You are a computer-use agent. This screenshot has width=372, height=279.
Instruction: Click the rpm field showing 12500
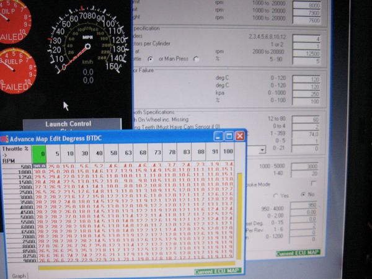point(306,53)
